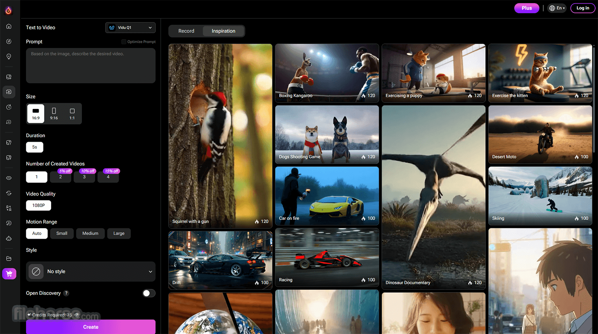The image size is (598, 334).
Task: Open the Car on fire thumbnail
Action: 327,196
